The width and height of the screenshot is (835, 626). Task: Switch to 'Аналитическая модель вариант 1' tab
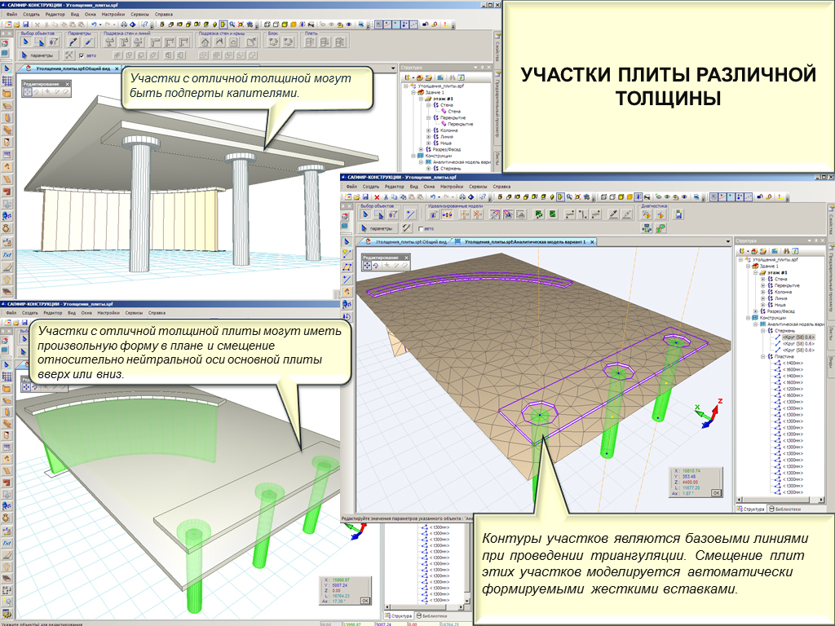click(x=524, y=242)
